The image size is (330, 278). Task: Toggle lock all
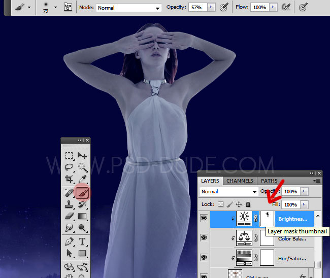[x=248, y=204]
